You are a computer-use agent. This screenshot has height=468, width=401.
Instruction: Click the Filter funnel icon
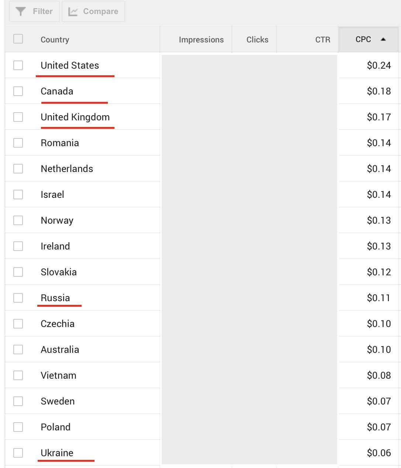[x=21, y=11]
